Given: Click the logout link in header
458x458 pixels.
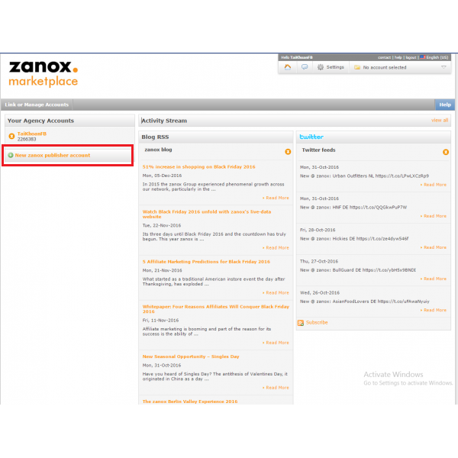Looking at the screenshot, I should [411, 57].
